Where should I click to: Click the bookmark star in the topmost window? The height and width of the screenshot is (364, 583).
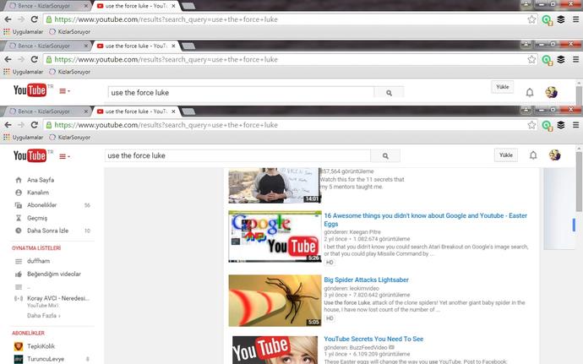(531, 19)
